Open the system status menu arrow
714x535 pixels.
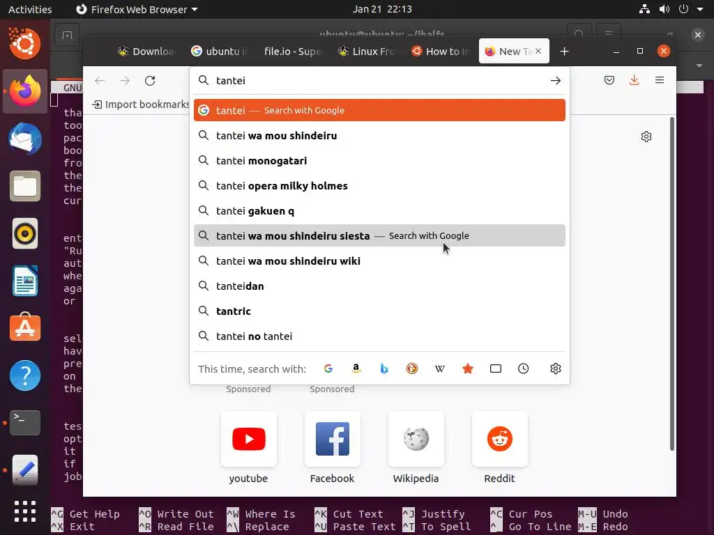(x=700, y=9)
